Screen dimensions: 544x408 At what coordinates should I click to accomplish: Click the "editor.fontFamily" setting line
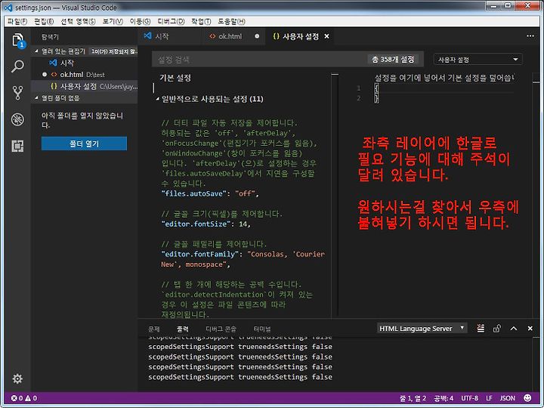pyautogui.click(x=243, y=259)
